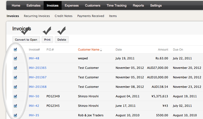Uncheck the checkbox for INV-201365
This screenshot has height=119, width=203.
pyautogui.click(x=15, y=68)
